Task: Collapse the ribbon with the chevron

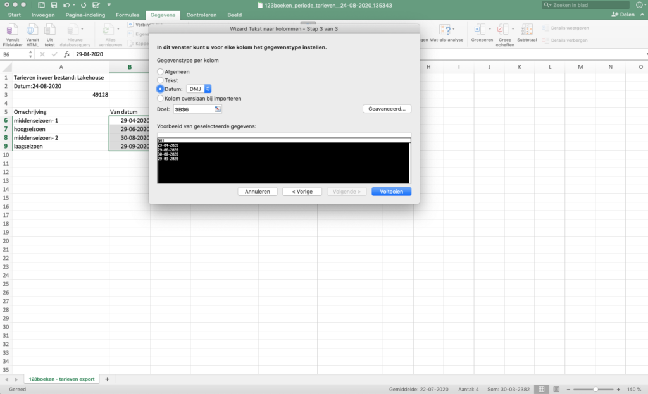Action: tap(642, 15)
